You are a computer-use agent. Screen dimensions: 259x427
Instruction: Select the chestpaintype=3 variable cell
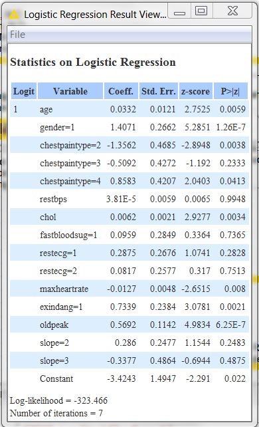coord(70,164)
